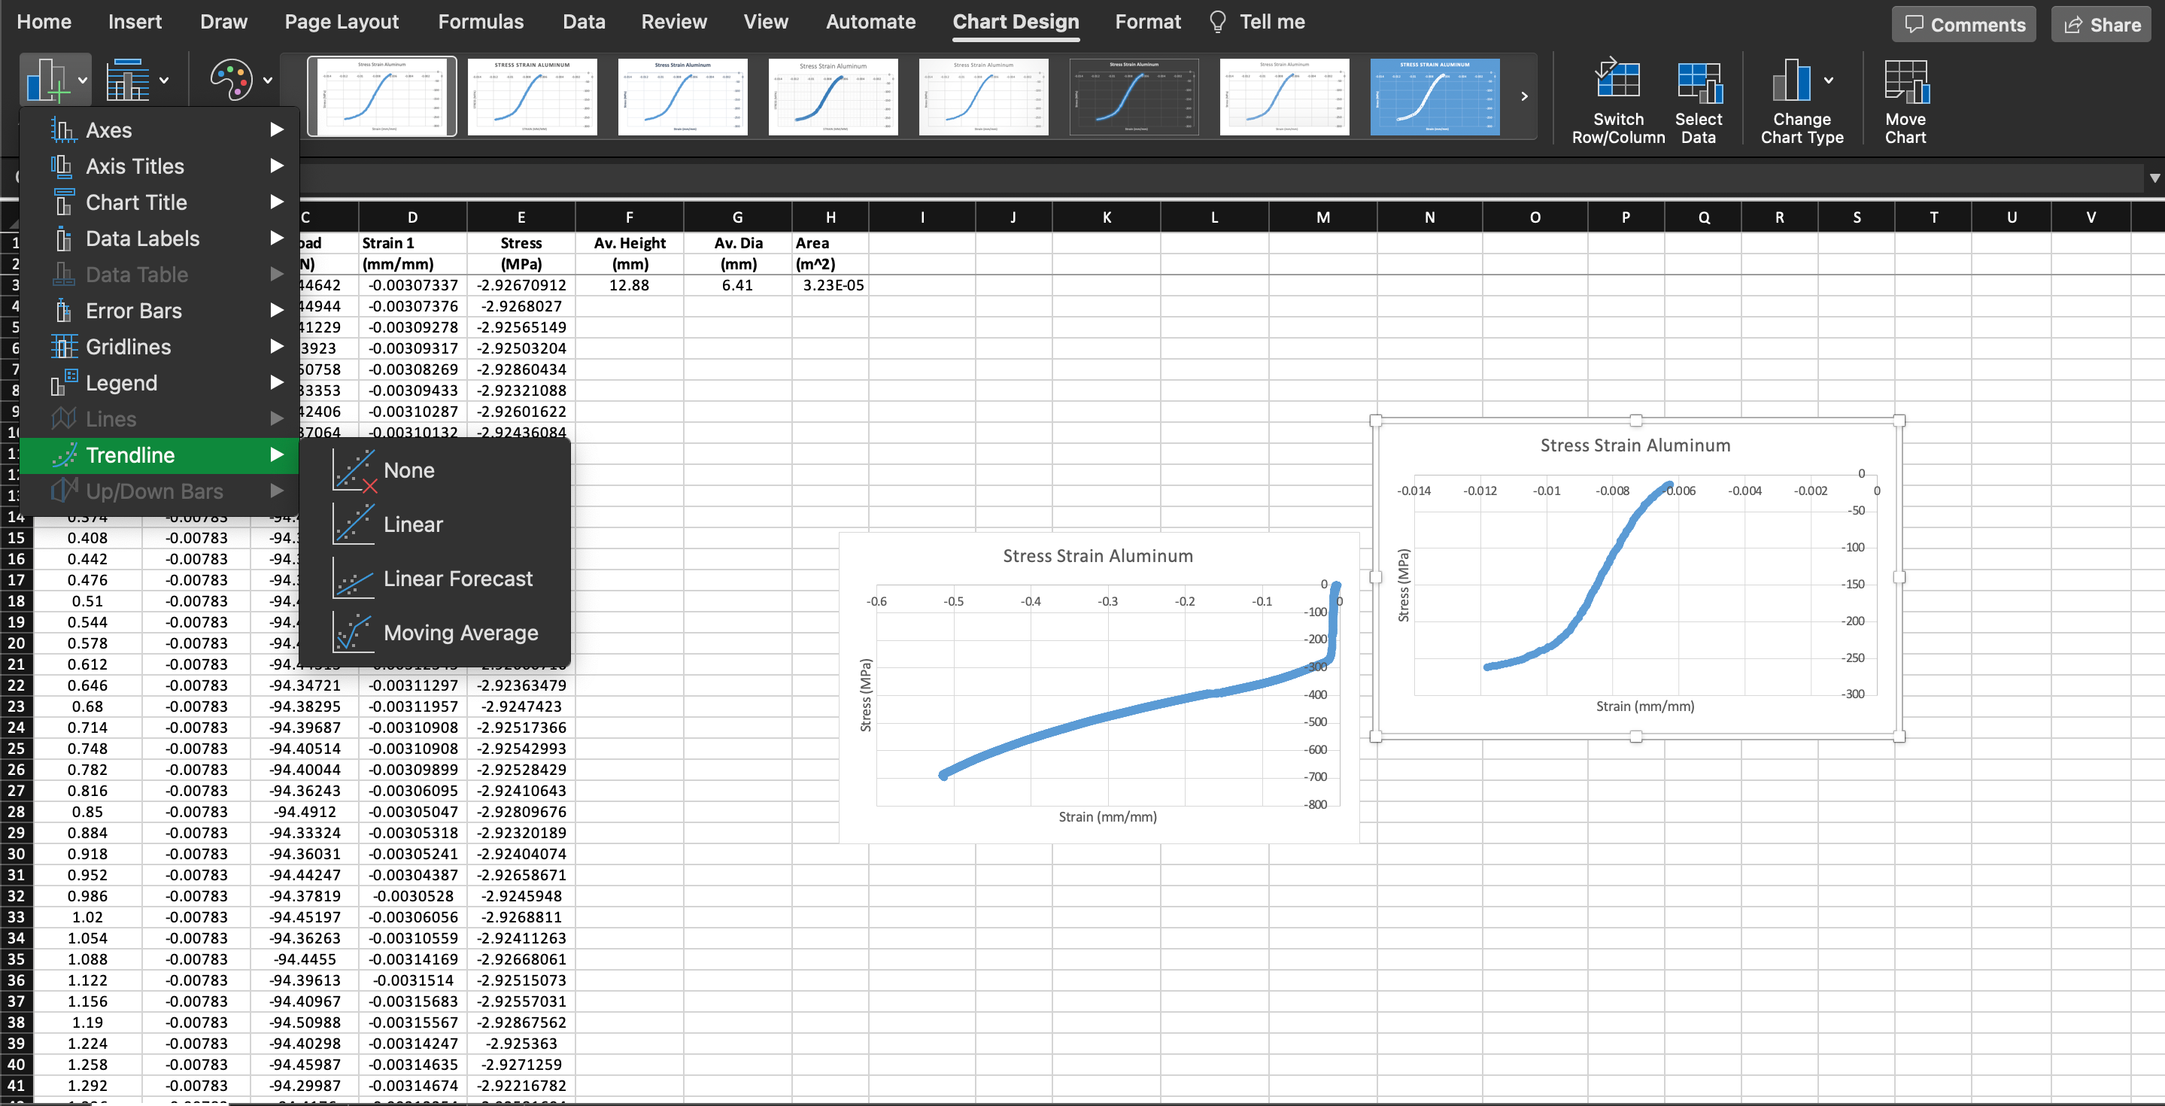Expand the Legend submenu arrow
Image resolution: width=2165 pixels, height=1106 pixels.
278,382
